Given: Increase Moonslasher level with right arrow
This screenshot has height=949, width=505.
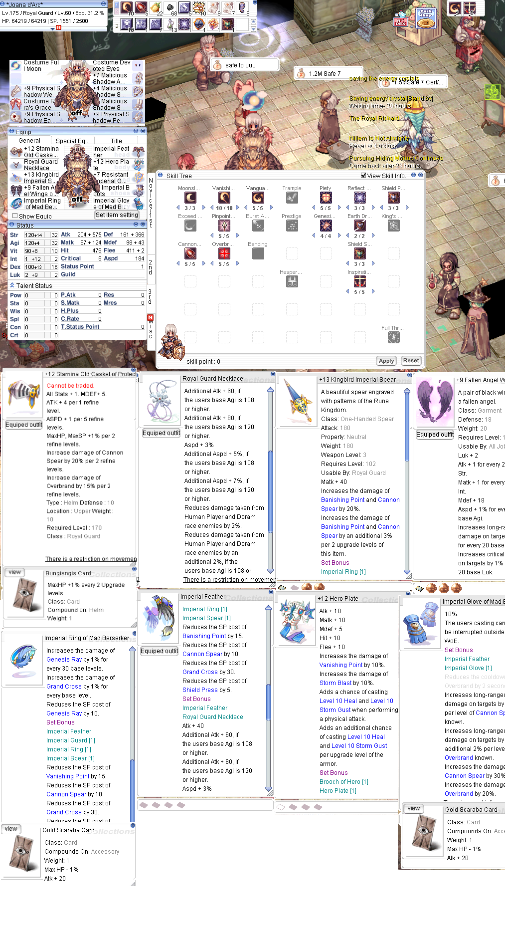Looking at the screenshot, I should pyautogui.click(x=203, y=208).
